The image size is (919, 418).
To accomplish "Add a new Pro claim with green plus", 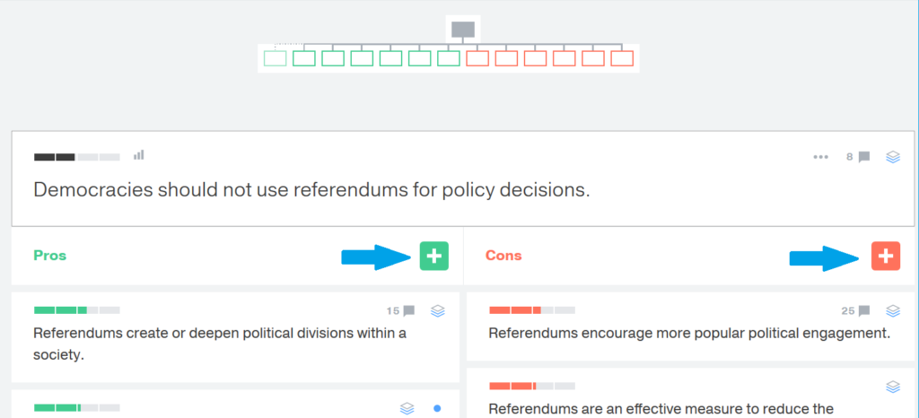I will pos(433,256).
